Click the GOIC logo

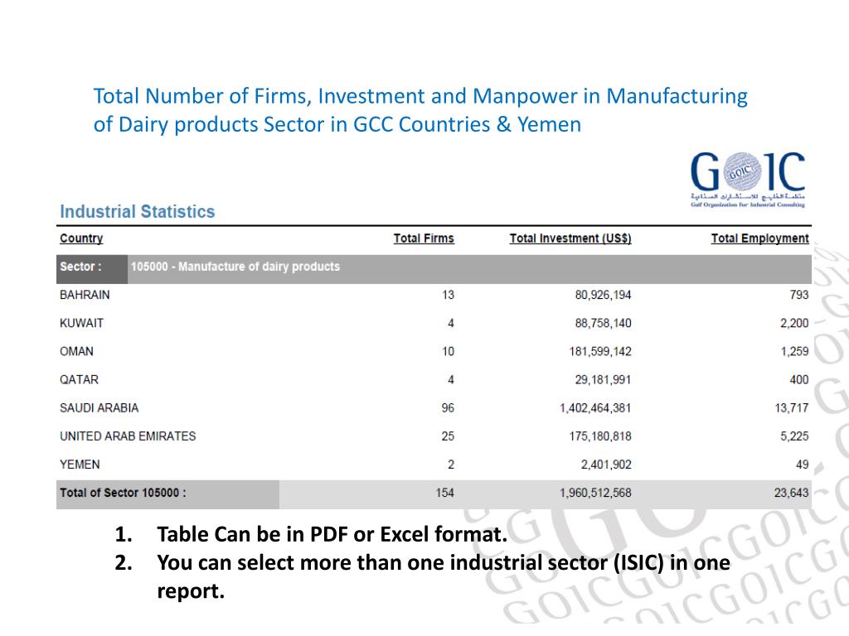747,180
